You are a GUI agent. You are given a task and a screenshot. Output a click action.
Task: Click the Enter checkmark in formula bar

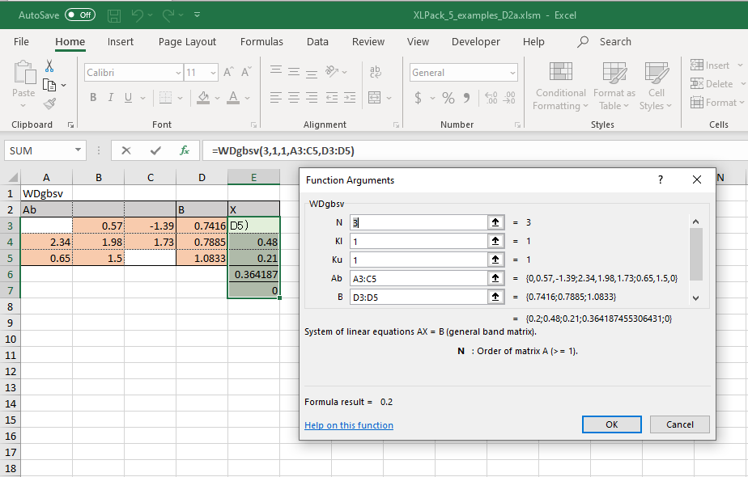point(155,150)
